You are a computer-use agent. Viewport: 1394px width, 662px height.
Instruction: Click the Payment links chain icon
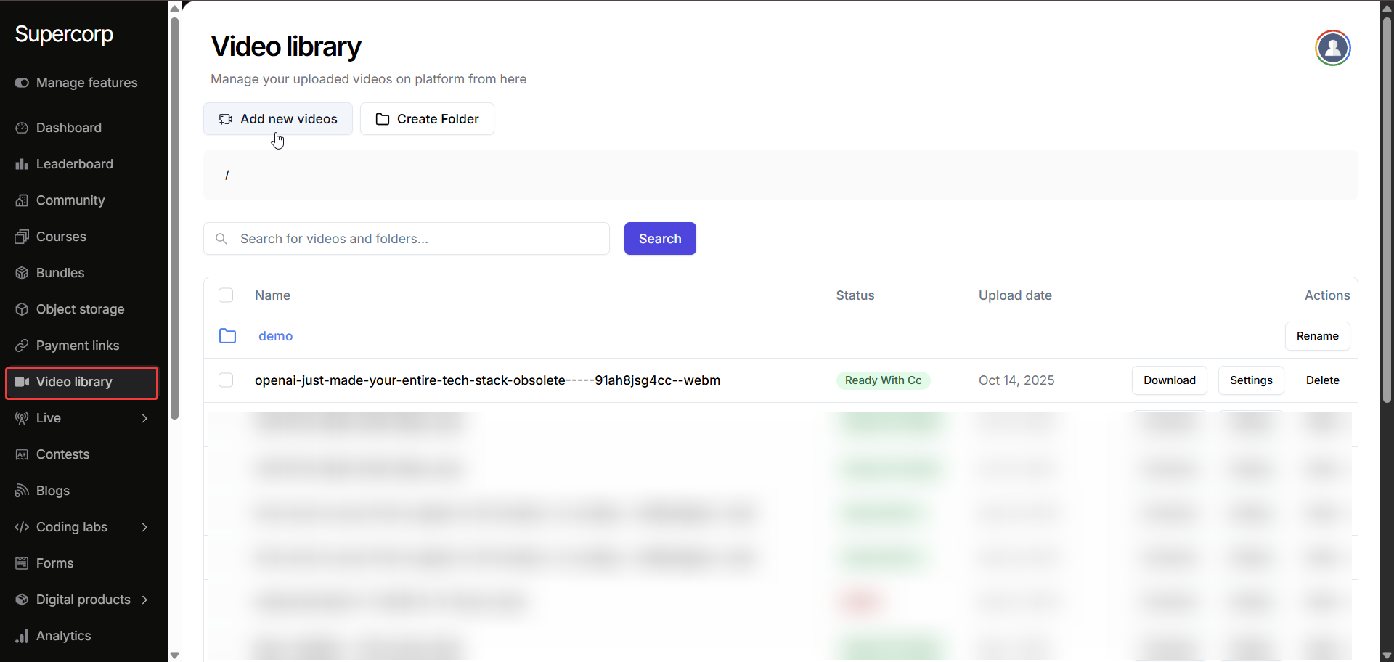22,346
